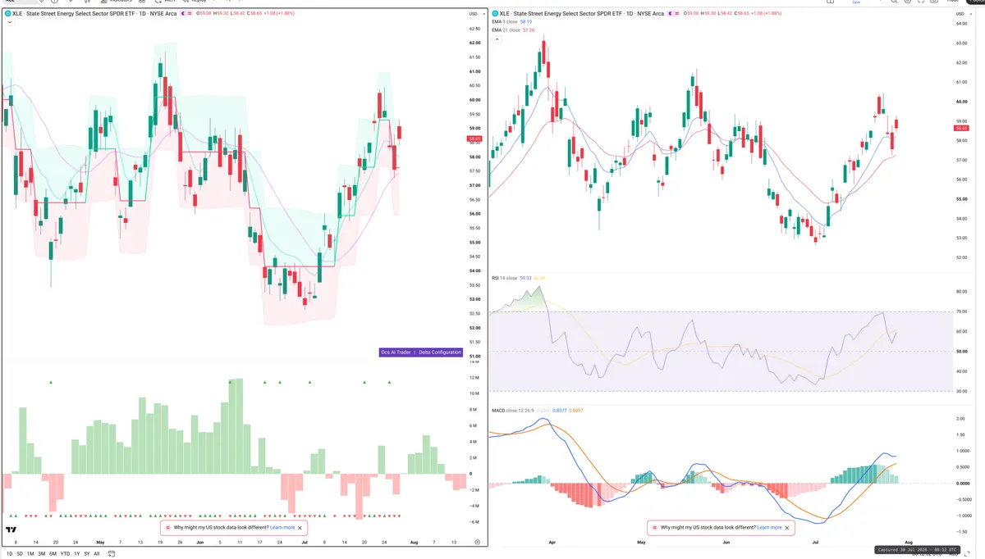Switch to YTD date range
This screenshot has height=559, width=985.
(x=65, y=554)
